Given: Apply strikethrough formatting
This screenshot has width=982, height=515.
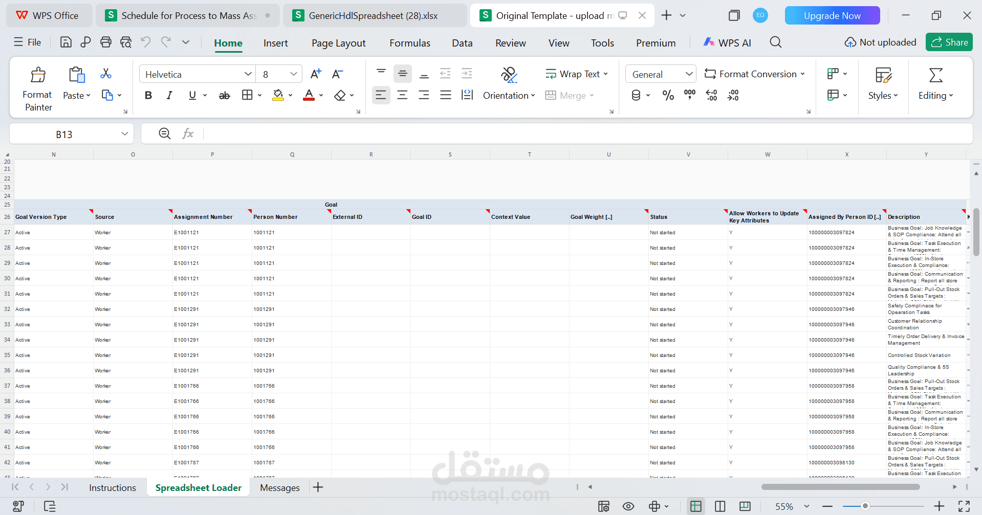Looking at the screenshot, I should (x=224, y=96).
